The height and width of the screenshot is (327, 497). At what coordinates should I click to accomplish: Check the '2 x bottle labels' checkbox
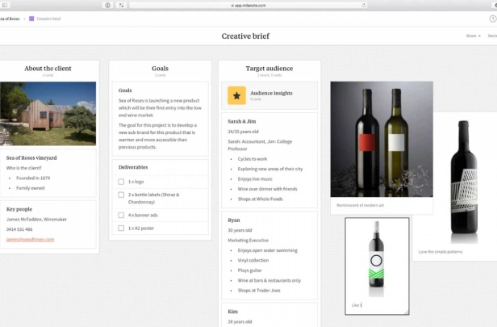pos(121,195)
